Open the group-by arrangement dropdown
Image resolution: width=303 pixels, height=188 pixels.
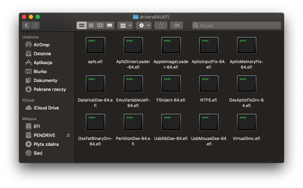coord(125,25)
